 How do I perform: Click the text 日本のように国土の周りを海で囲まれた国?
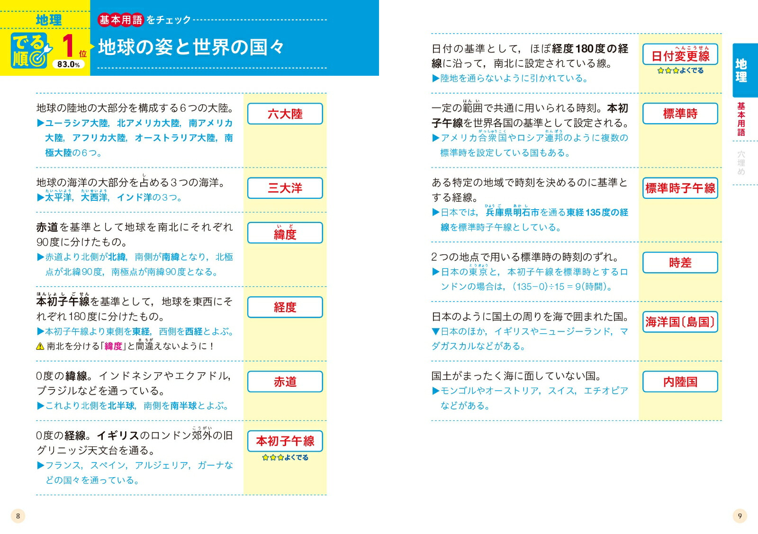[x=530, y=316]
